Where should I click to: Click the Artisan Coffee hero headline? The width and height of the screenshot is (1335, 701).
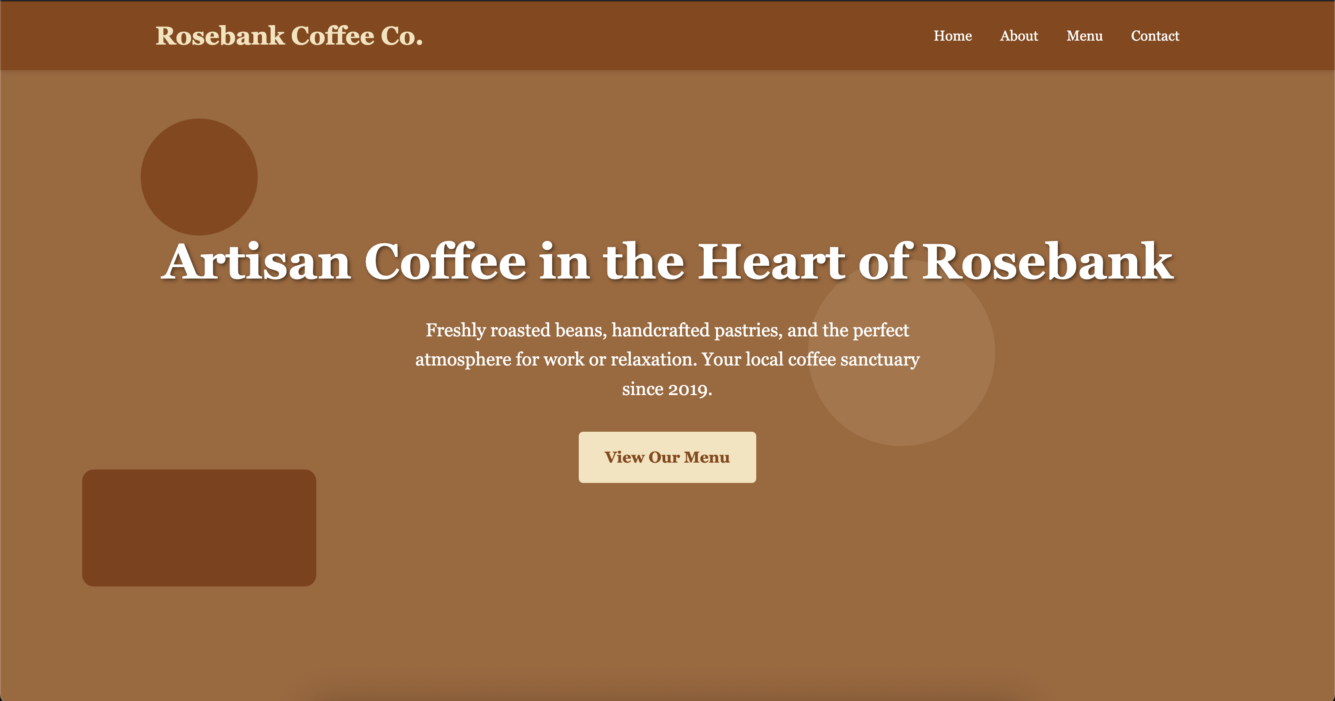pos(667,262)
